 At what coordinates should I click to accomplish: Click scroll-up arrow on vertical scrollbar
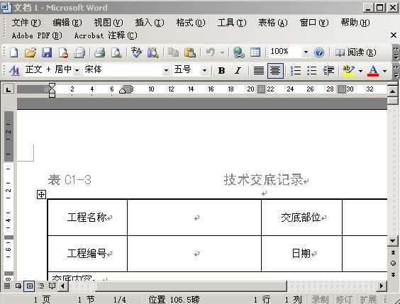coord(393,91)
